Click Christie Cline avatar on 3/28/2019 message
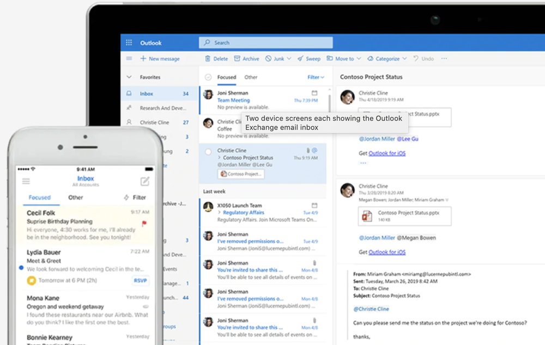 click(x=347, y=190)
